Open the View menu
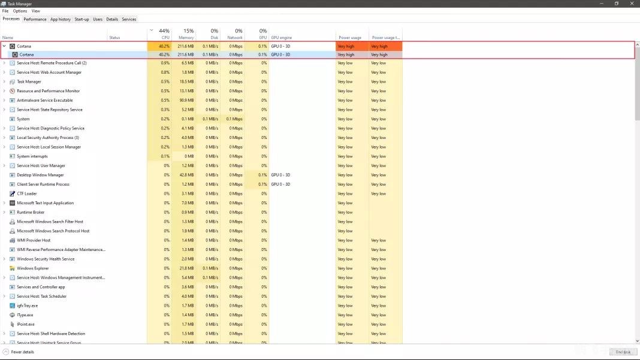640x360 pixels. (36, 11)
